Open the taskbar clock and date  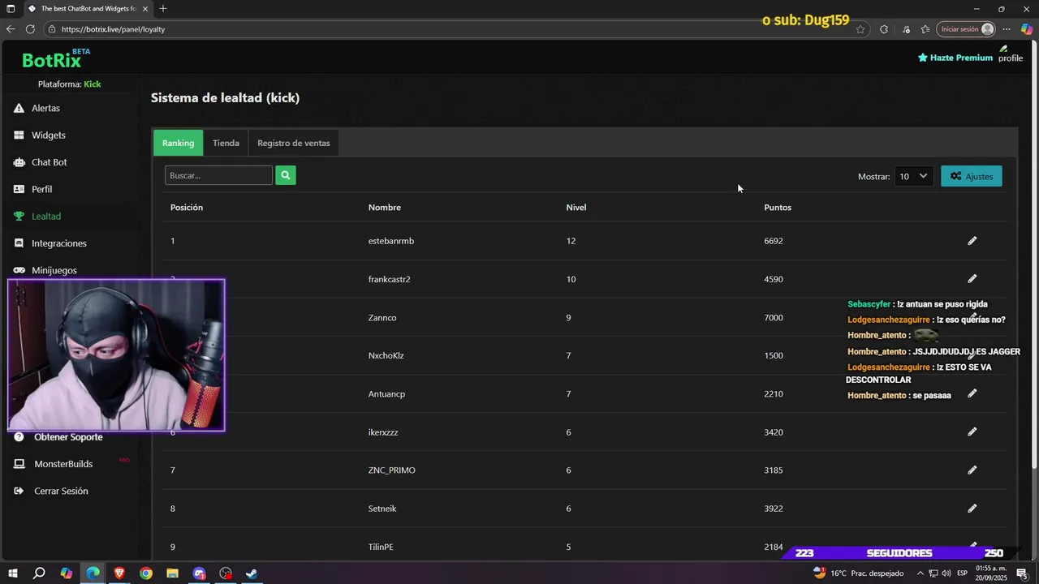(990, 573)
